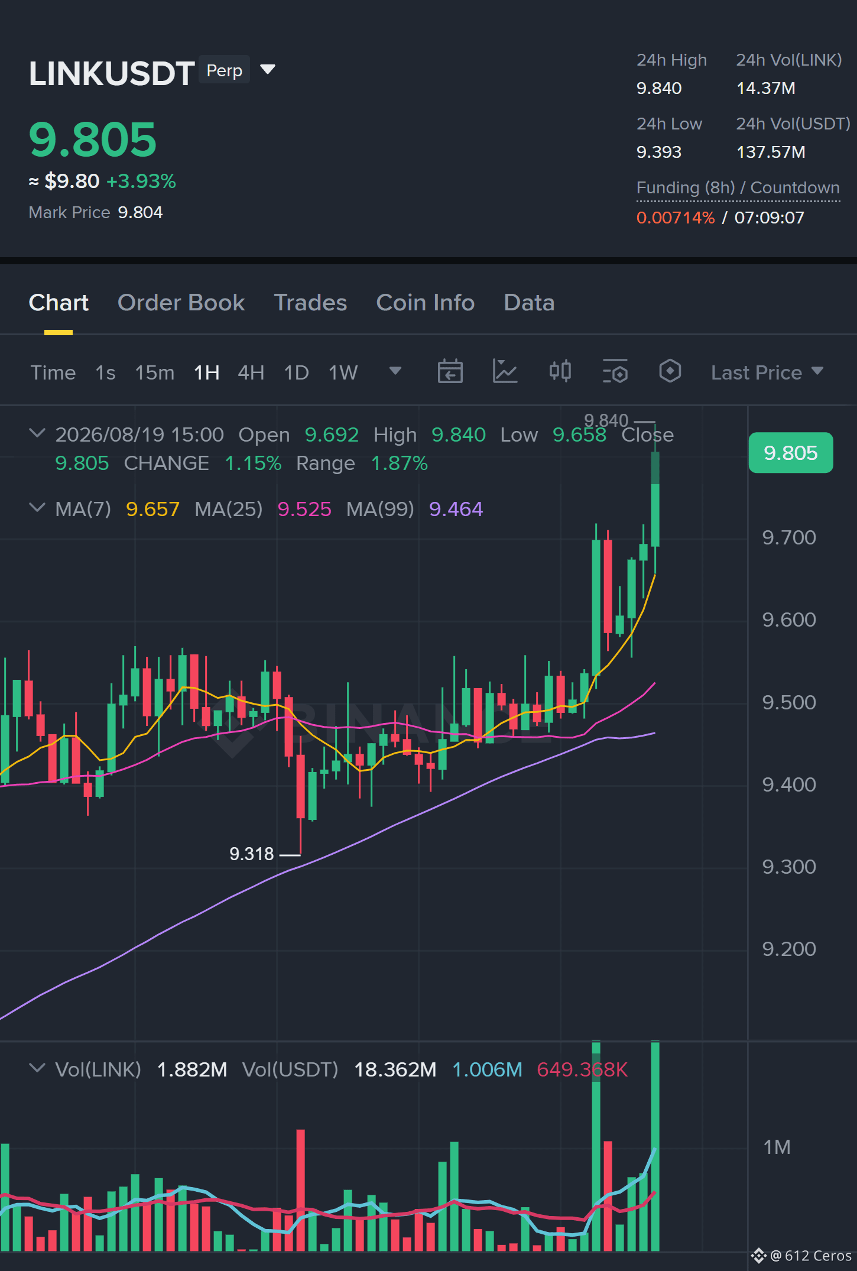Open the calendar date jump icon

pos(450,372)
